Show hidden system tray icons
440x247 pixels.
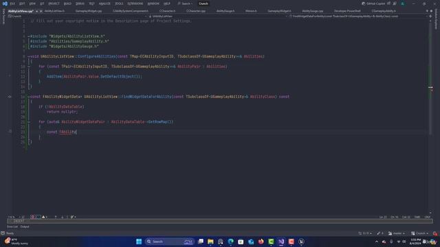pyautogui.click(x=377, y=242)
